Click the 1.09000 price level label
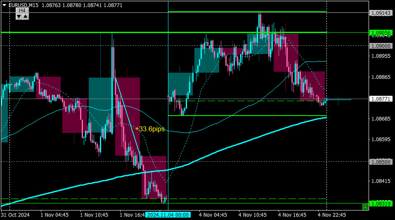Image resolution: width=395 pixels, height=220 pixels. click(x=381, y=46)
